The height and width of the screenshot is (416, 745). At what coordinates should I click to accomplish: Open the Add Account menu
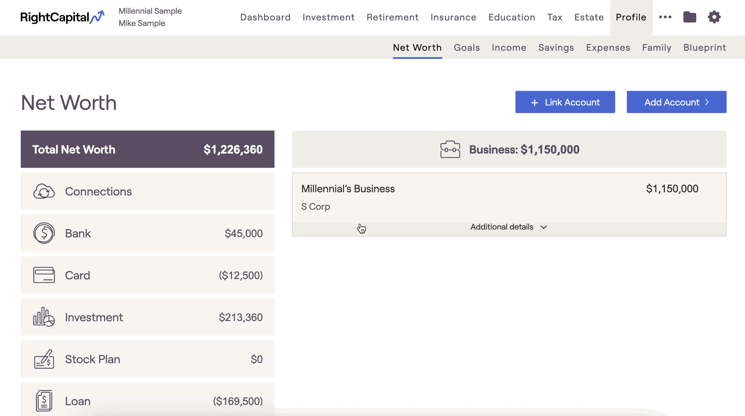point(676,102)
